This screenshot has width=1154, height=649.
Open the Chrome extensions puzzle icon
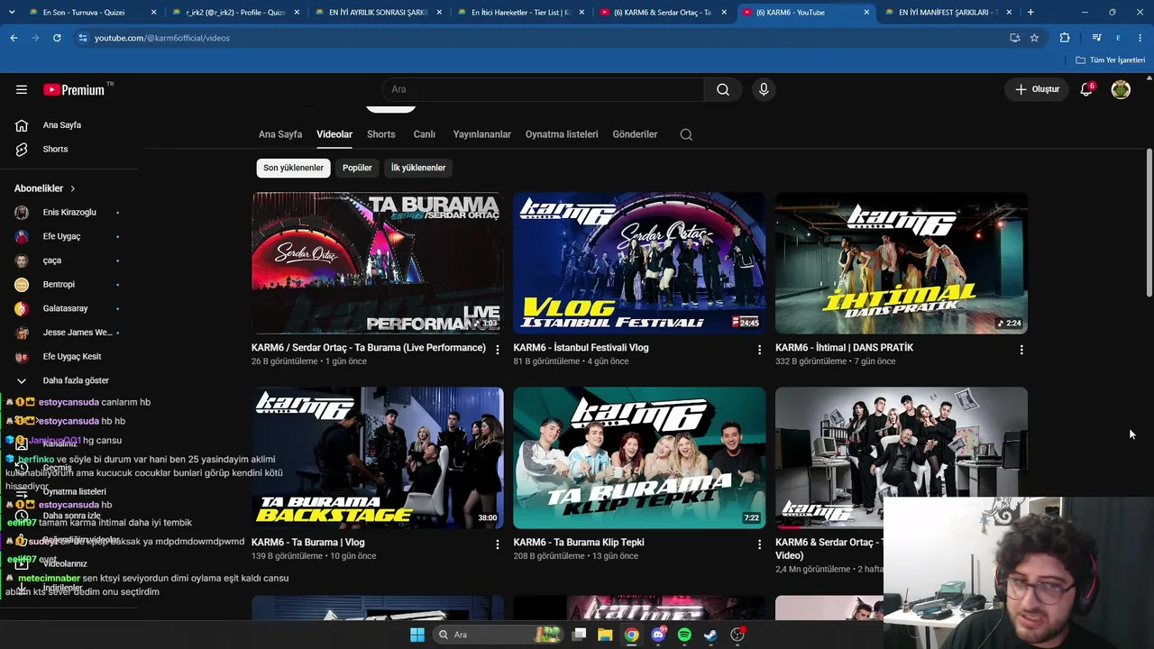(1065, 38)
